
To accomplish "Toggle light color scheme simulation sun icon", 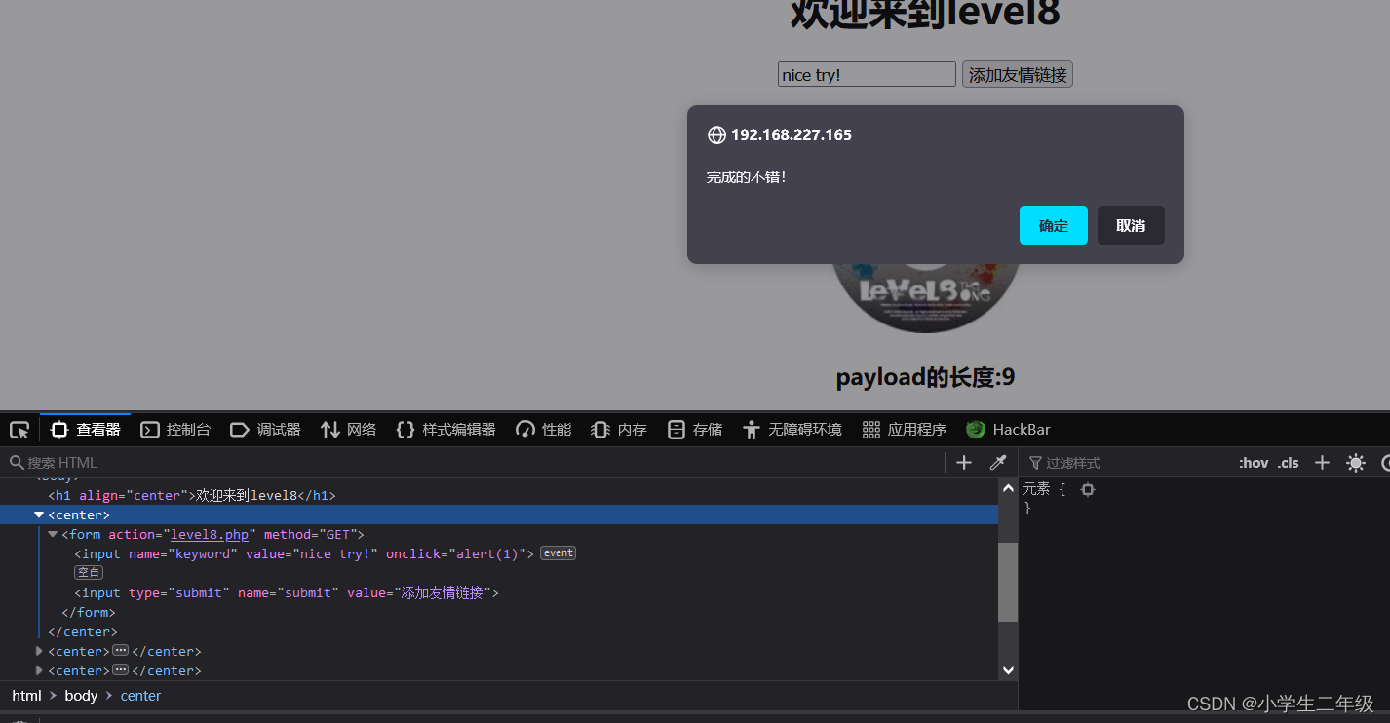I will (1356, 463).
